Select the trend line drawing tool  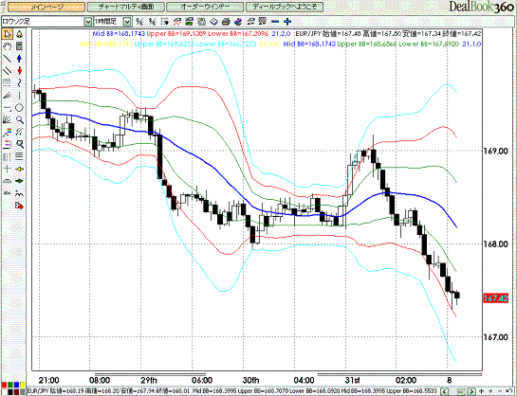point(8,59)
